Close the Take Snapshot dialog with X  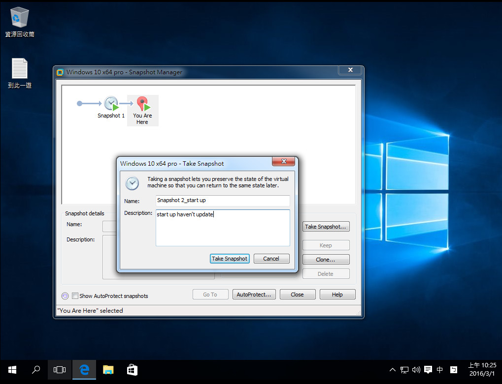pos(283,161)
